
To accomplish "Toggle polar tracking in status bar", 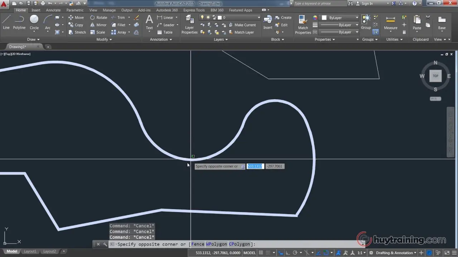I will [x=295, y=253].
